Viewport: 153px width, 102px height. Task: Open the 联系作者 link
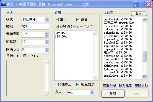[125, 86]
